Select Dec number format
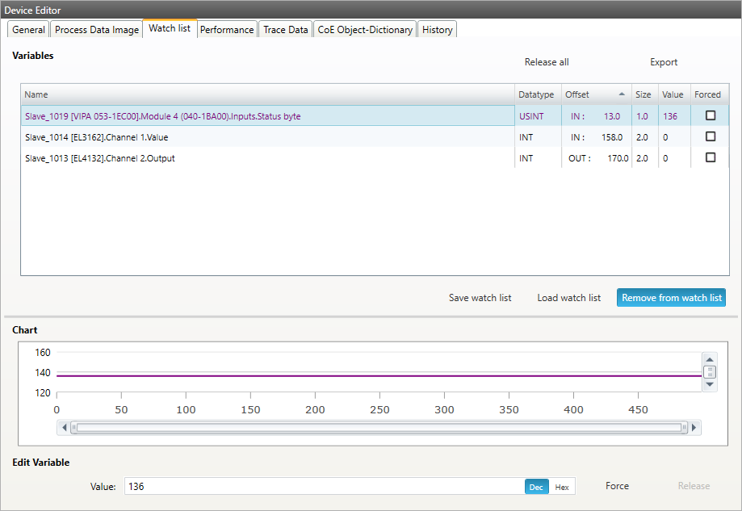 (536, 487)
